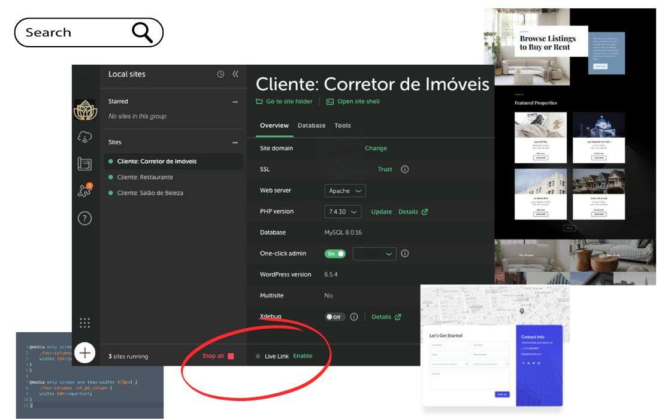Switch to the Overview tab
The width and height of the screenshot is (665, 419).
coord(274,126)
